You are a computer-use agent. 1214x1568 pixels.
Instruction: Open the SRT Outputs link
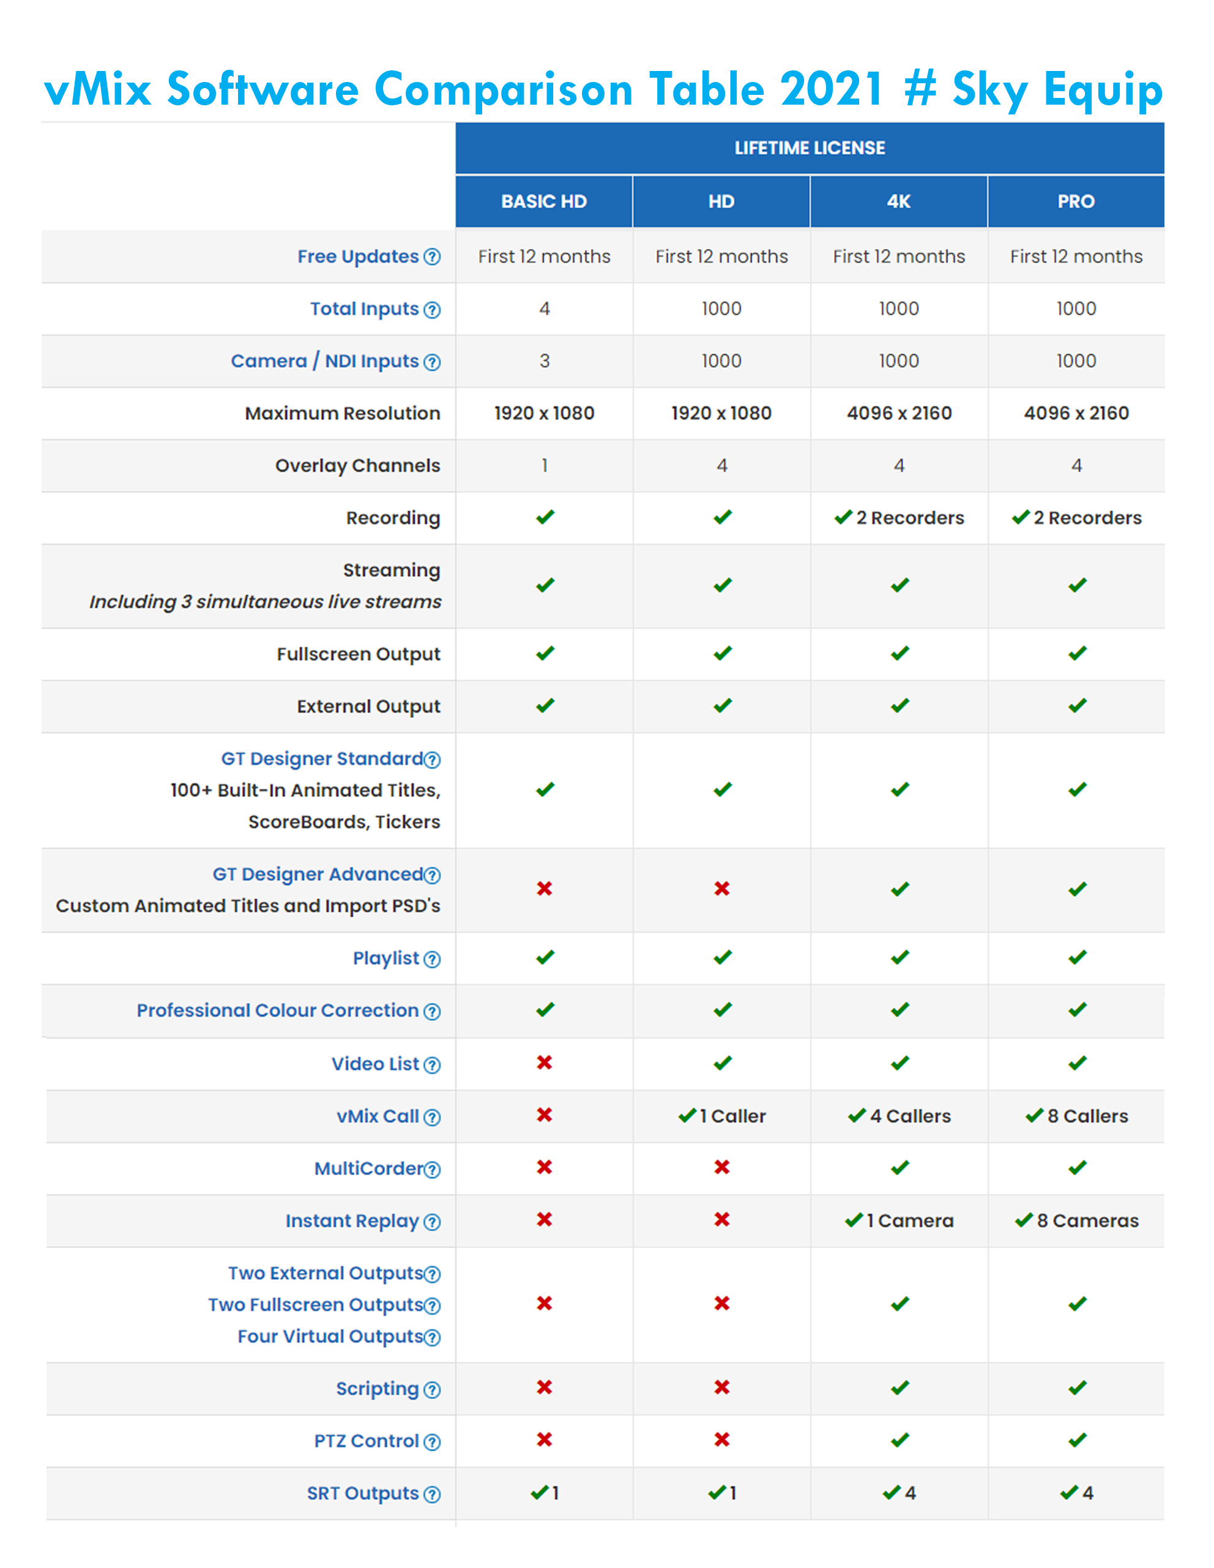tap(363, 1493)
